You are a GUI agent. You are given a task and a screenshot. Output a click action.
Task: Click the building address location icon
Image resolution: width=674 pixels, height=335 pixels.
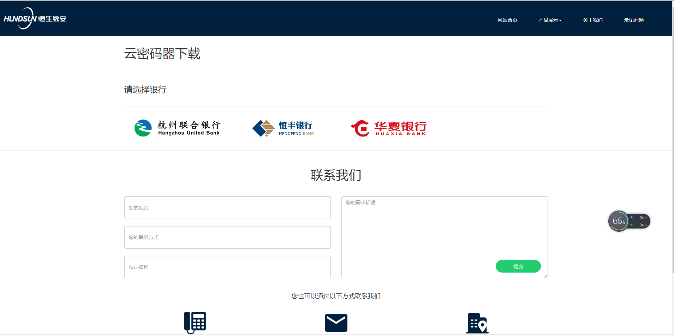pos(477,323)
